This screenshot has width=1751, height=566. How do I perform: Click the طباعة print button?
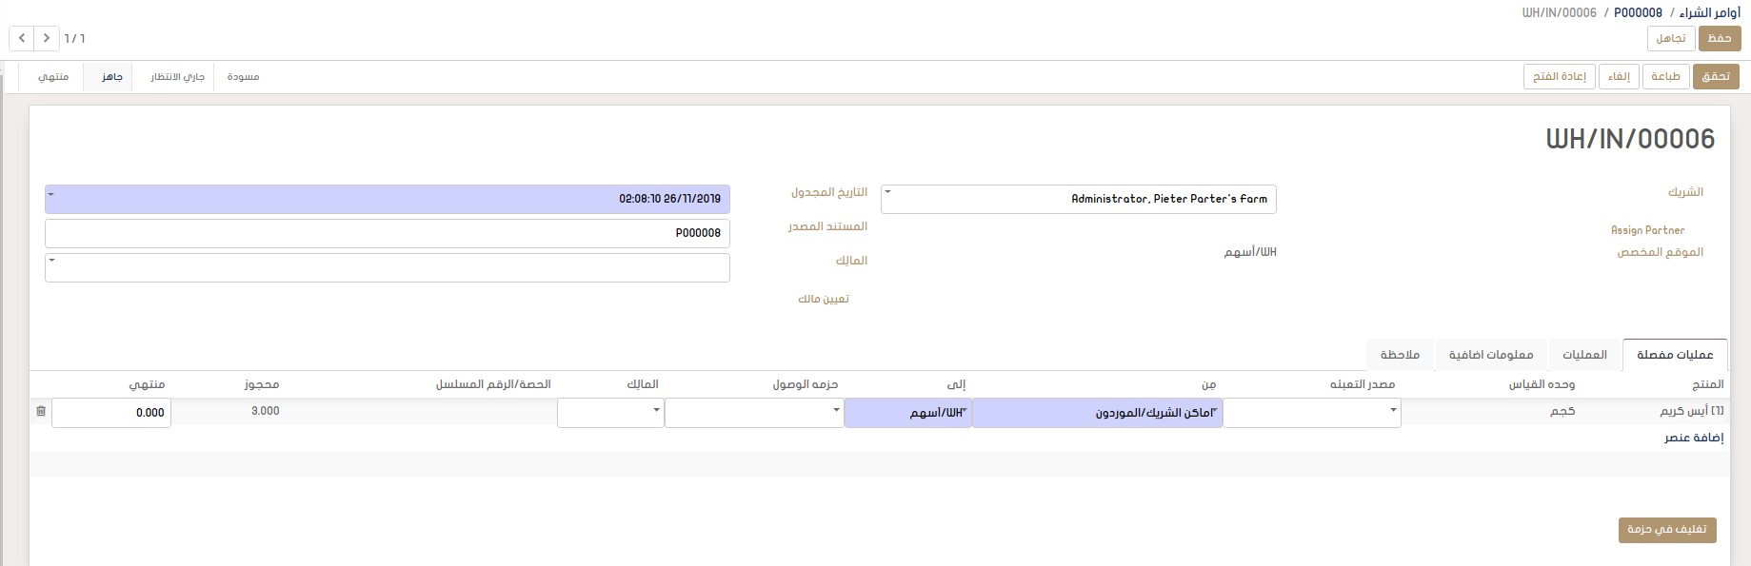[x=1665, y=76]
